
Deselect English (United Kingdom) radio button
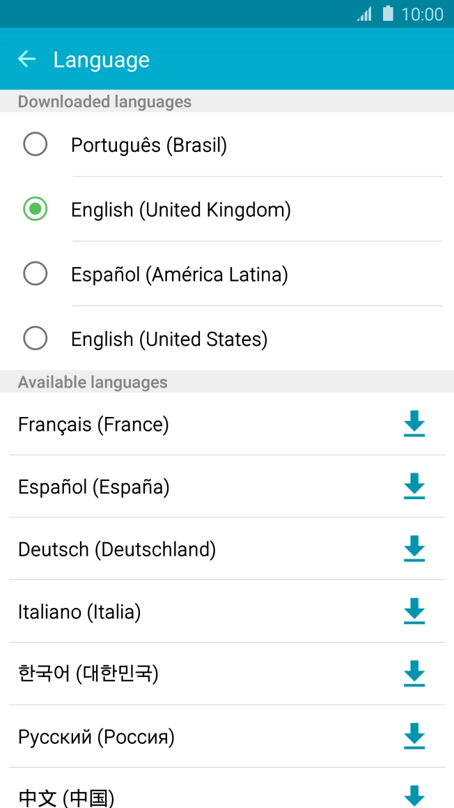(36, 209)
